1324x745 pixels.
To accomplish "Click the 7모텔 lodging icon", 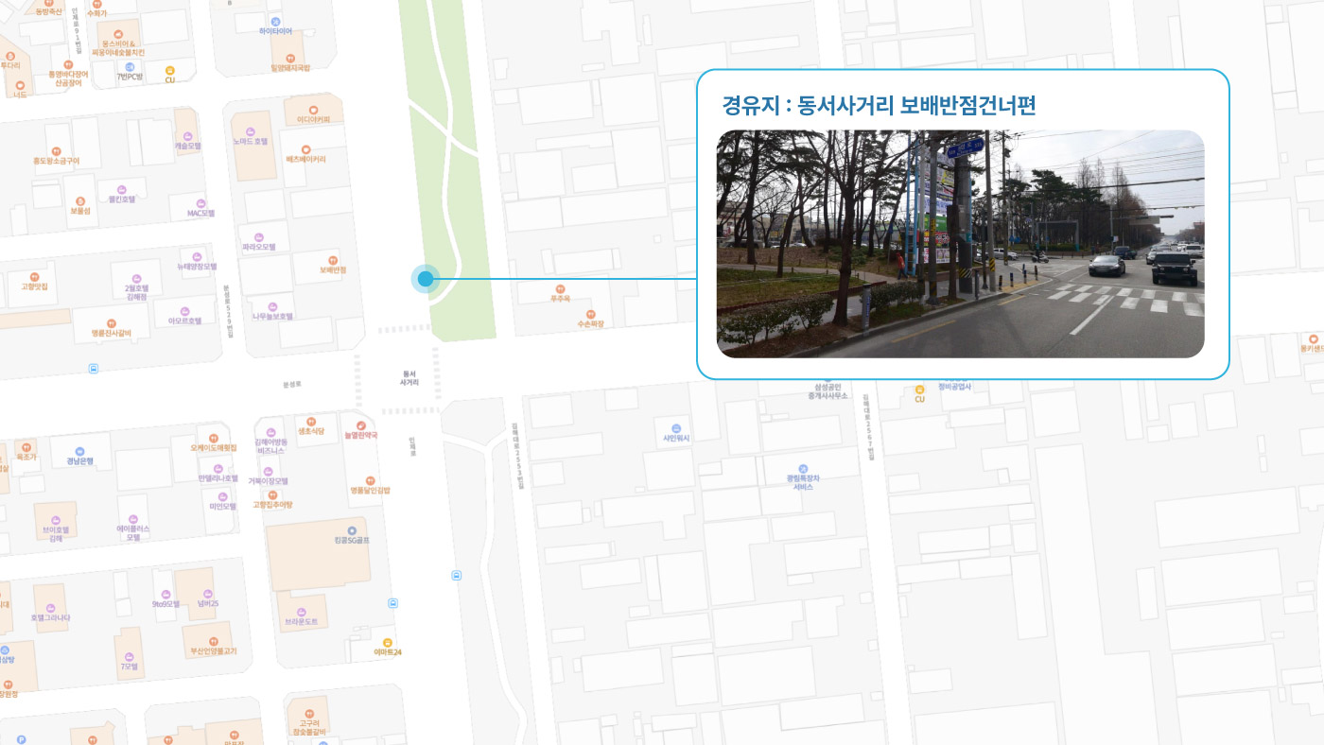I will (129, 656).
